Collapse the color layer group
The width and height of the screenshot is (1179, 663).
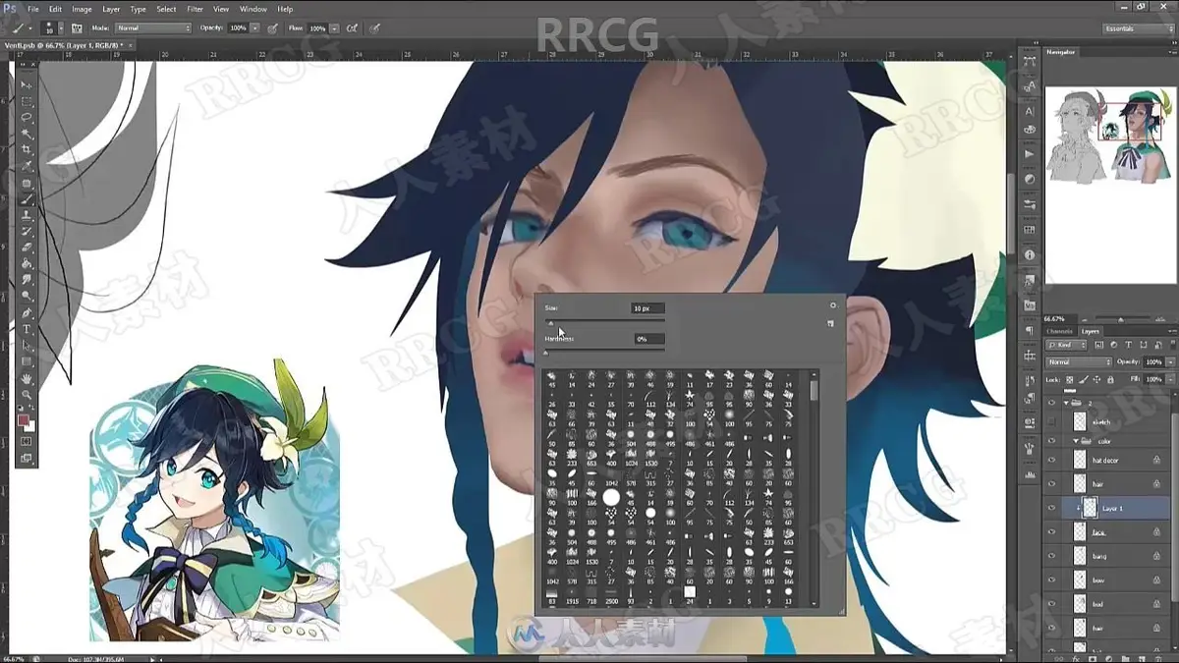(x=1077, y=441)
